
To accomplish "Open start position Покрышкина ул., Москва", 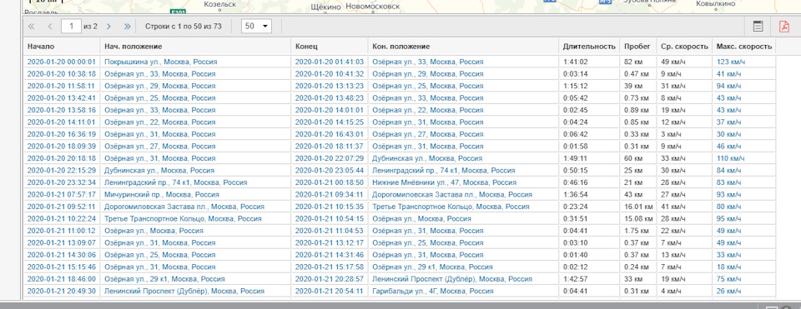I will (161, 62).
